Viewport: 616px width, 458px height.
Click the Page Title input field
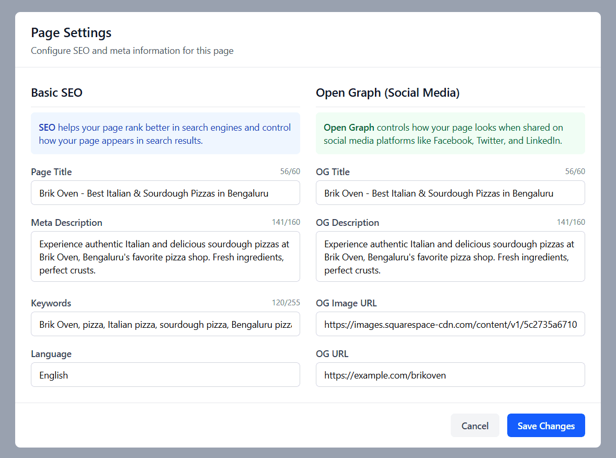[165, 192]
